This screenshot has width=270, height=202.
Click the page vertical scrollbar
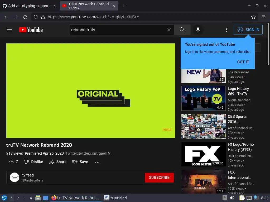268,44
